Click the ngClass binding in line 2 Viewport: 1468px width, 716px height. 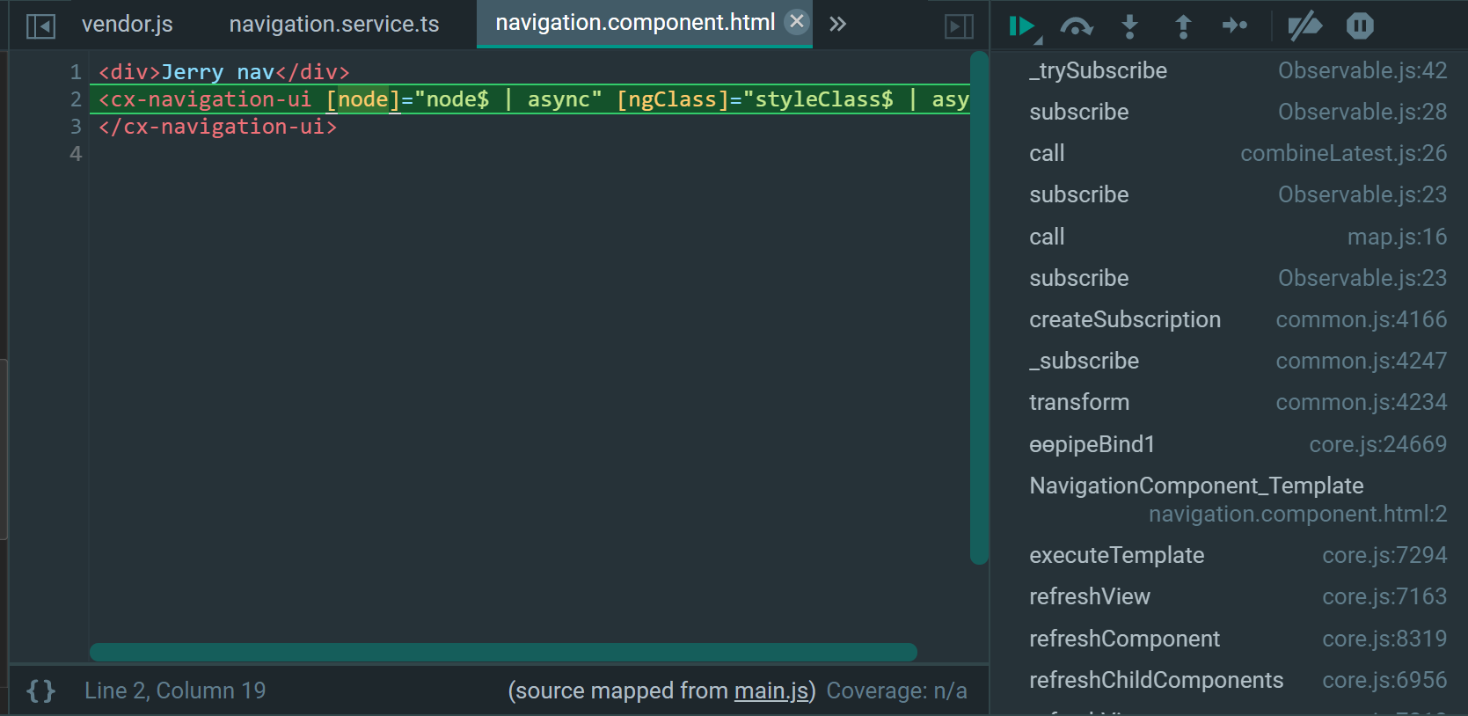[x=673, y=99]
